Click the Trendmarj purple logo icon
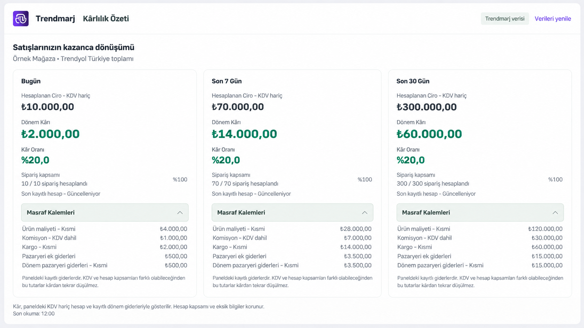 (21, 18)
